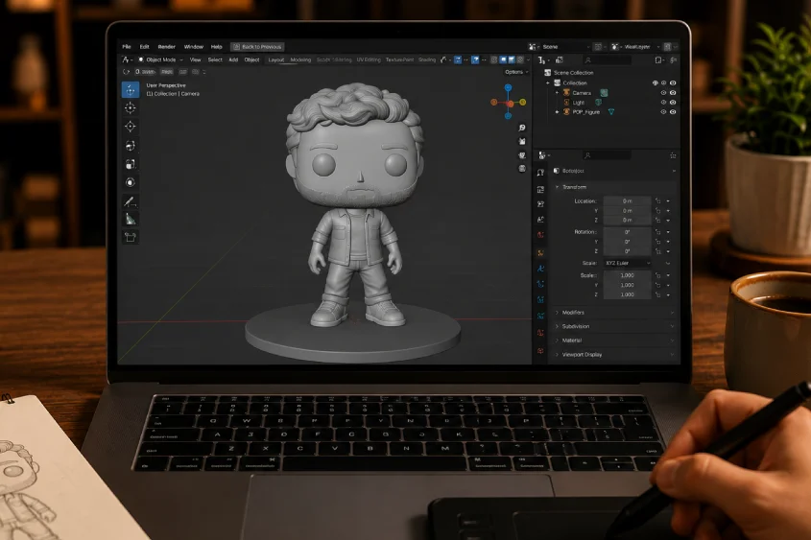Switch to the Modeling workspace tab
The image size is (811, 540).
coord(300,59)
